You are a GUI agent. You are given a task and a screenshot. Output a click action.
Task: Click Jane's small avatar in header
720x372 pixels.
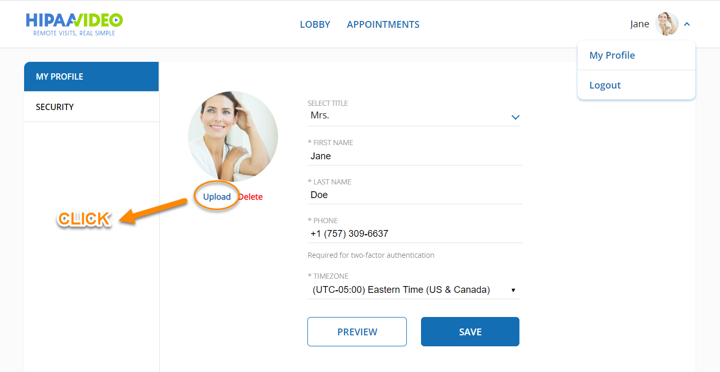coord(667,24)
